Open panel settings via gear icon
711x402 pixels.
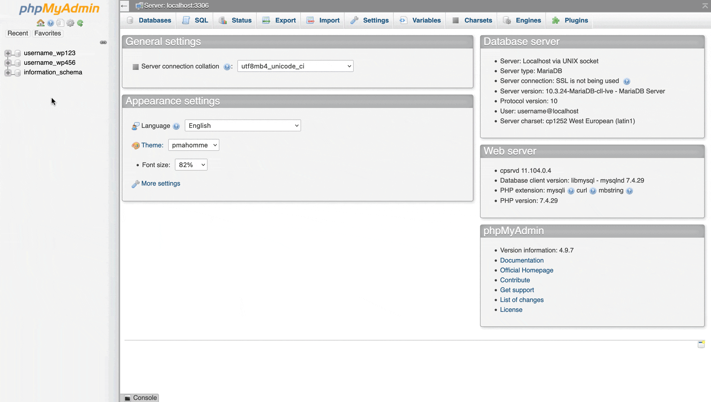[x=70, y=23]
